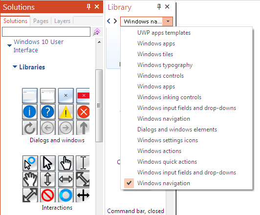Click the Solutions panel scroll-up arrow

(99, 42)
